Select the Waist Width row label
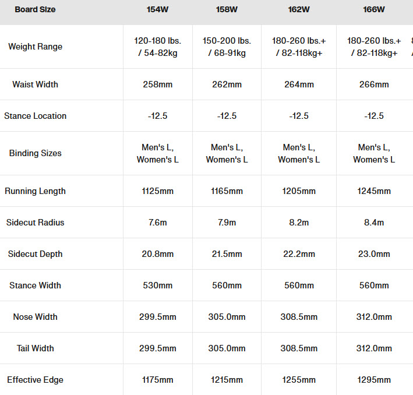413x395 pixels. tap(36, 84)
